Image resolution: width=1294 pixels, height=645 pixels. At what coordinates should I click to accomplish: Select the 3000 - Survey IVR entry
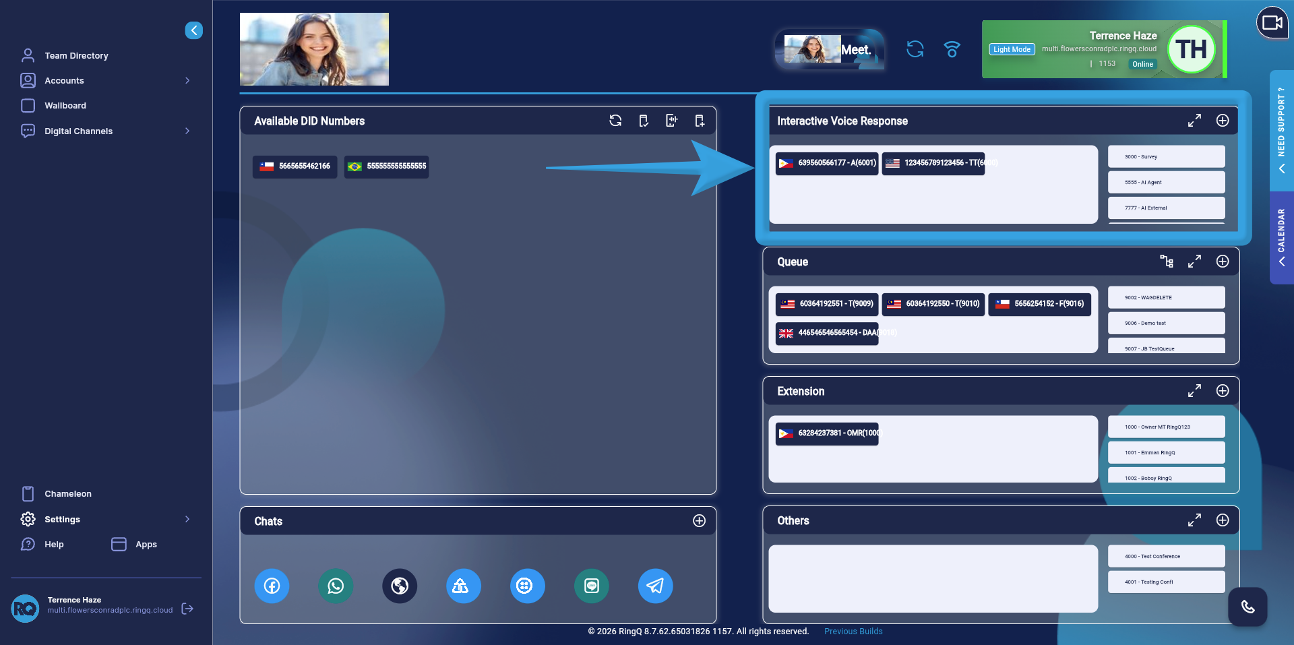coord(1166,156)
